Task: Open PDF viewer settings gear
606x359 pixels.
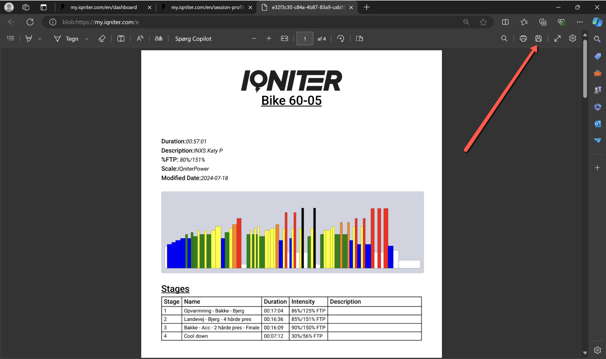Action: coord(572,38)
